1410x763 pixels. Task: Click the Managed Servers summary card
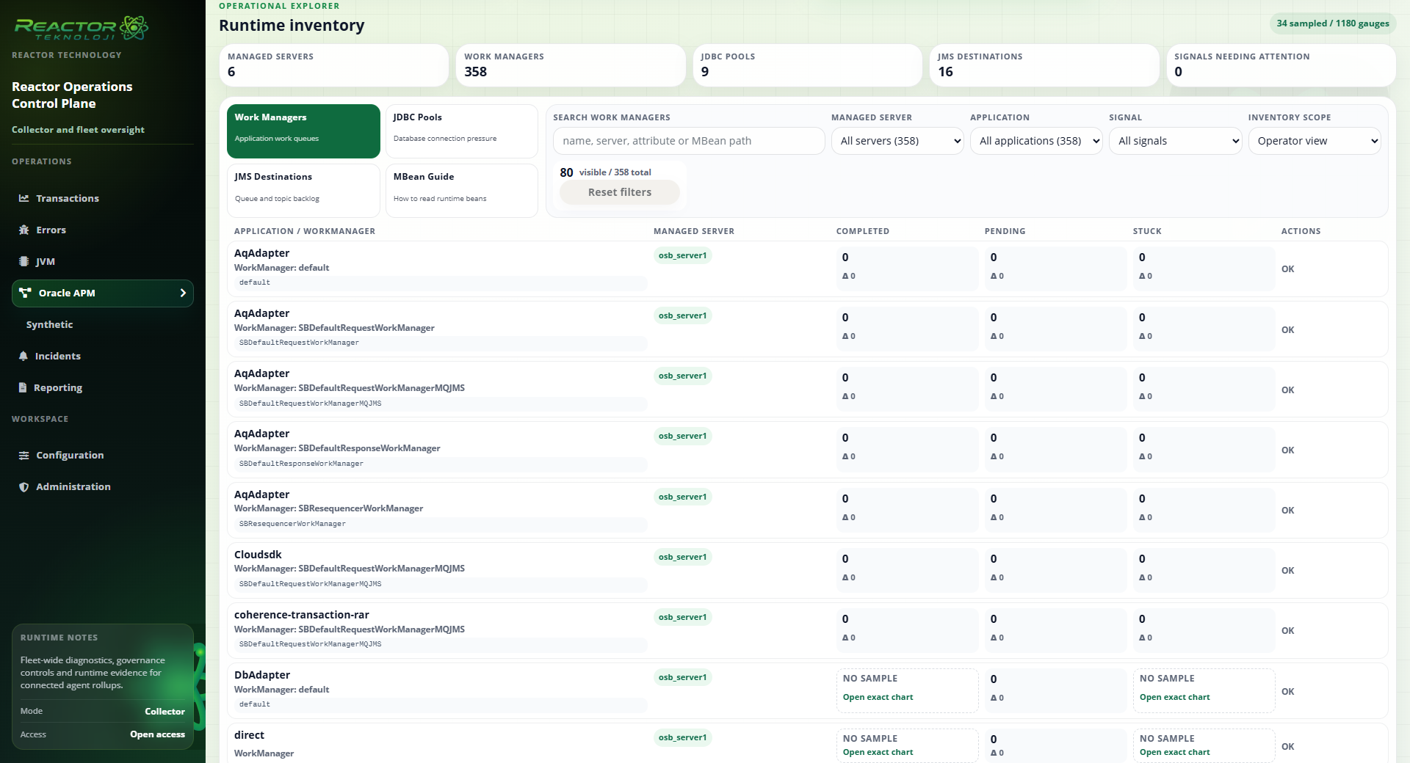[333, 65]
